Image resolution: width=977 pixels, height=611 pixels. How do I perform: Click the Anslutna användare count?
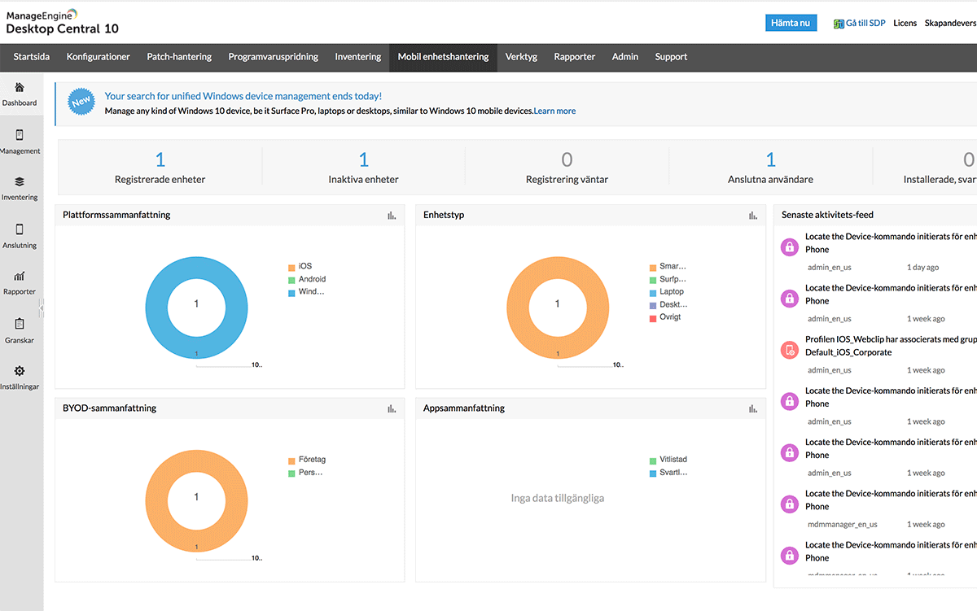click(x=771, y=159)
